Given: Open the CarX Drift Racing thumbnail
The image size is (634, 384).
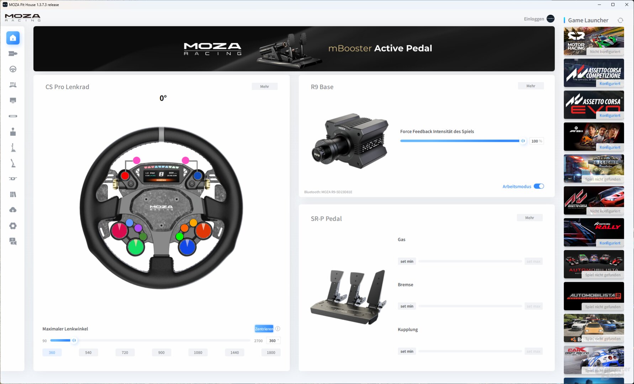Looking at the screenshot, I should [594, 360].
